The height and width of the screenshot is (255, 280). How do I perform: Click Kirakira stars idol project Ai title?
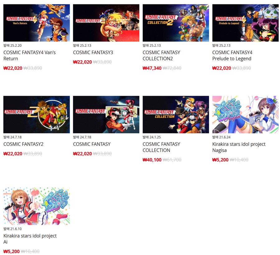30,239
